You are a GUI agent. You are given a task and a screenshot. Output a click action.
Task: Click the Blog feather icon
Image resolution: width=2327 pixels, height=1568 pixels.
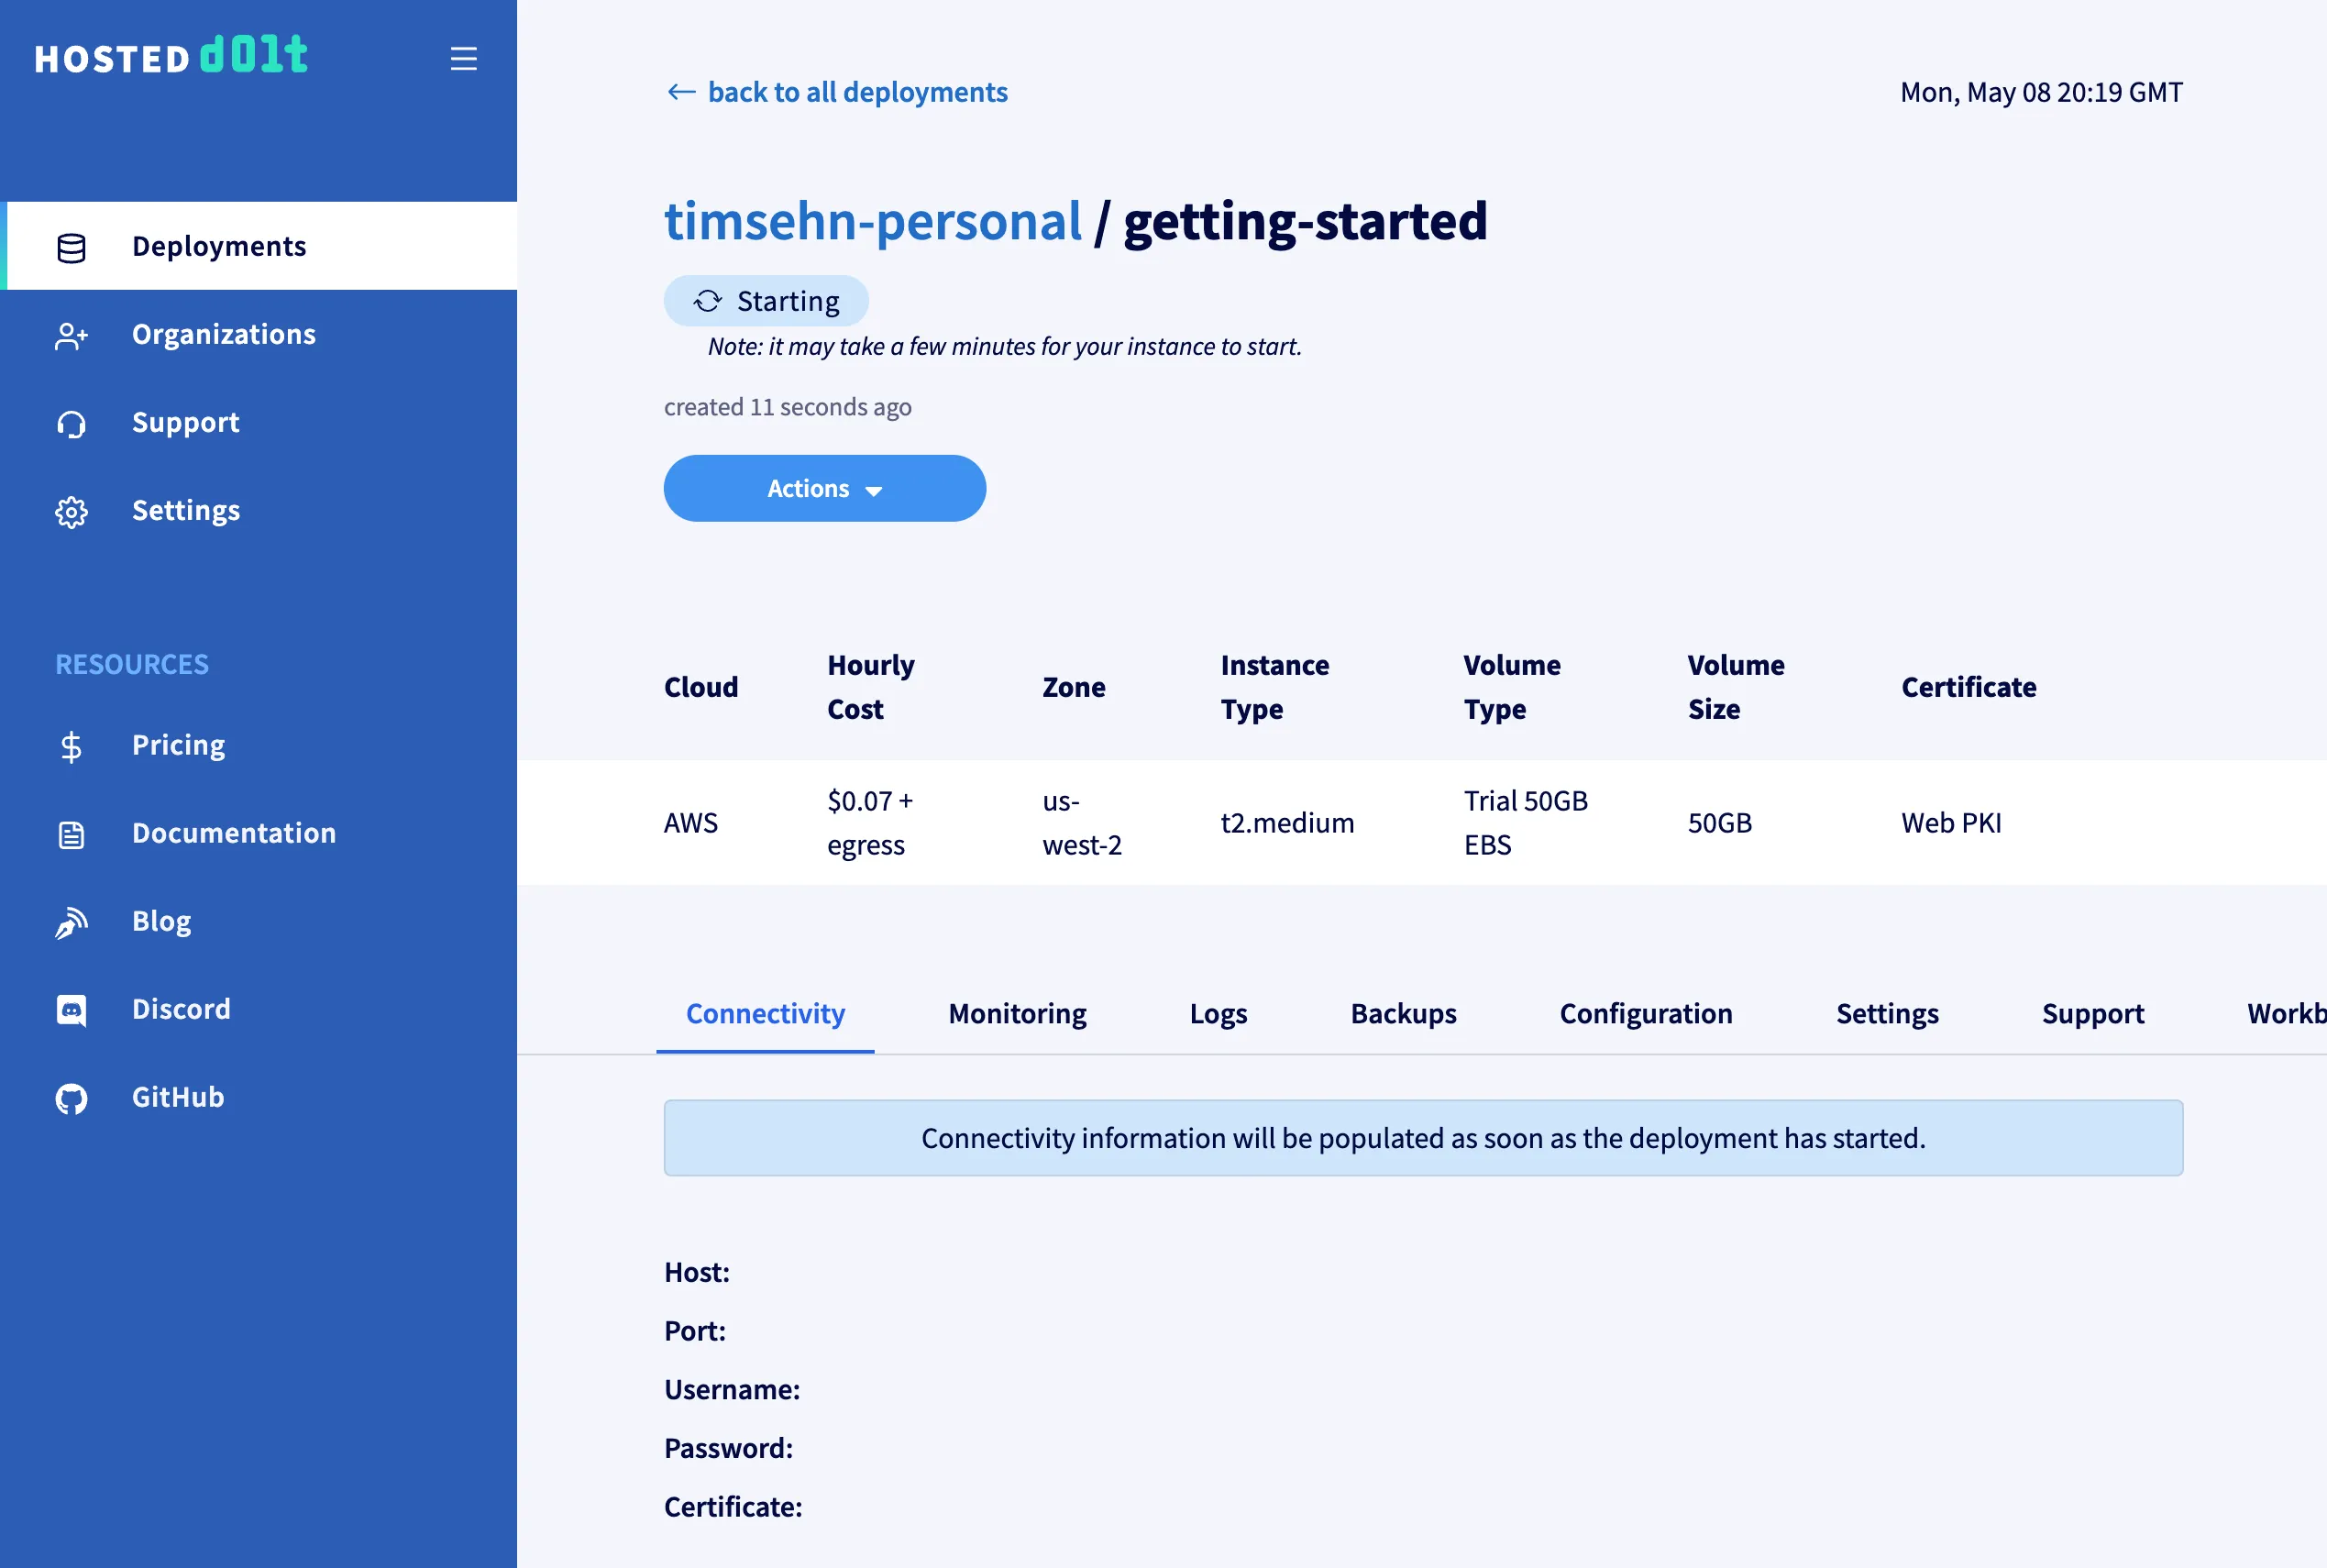[71, 922]
